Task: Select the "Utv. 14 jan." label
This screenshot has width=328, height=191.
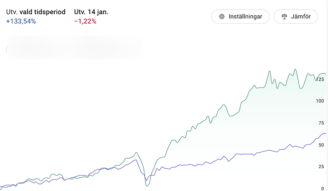Action: point(91,11)
